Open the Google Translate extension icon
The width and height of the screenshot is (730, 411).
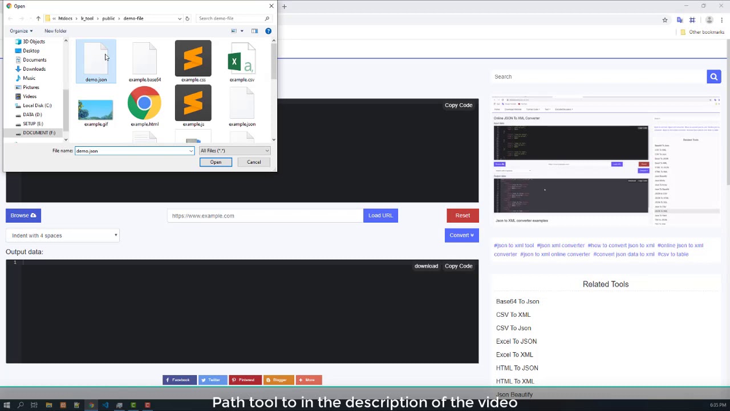click(680, 20)
